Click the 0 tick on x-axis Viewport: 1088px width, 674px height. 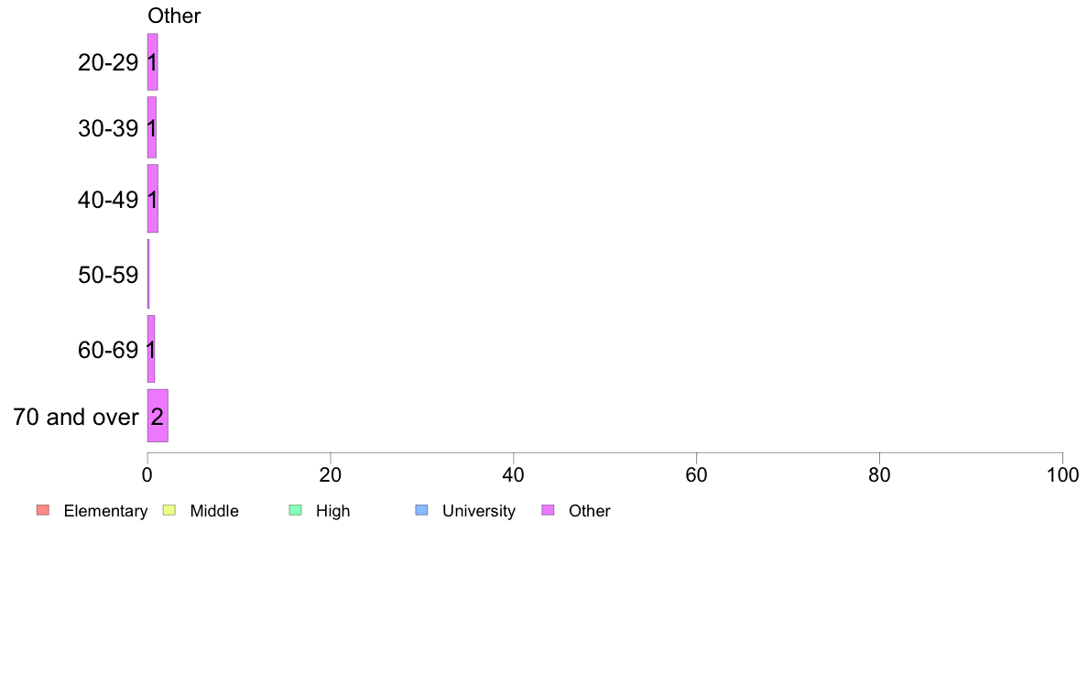point(147,474)
